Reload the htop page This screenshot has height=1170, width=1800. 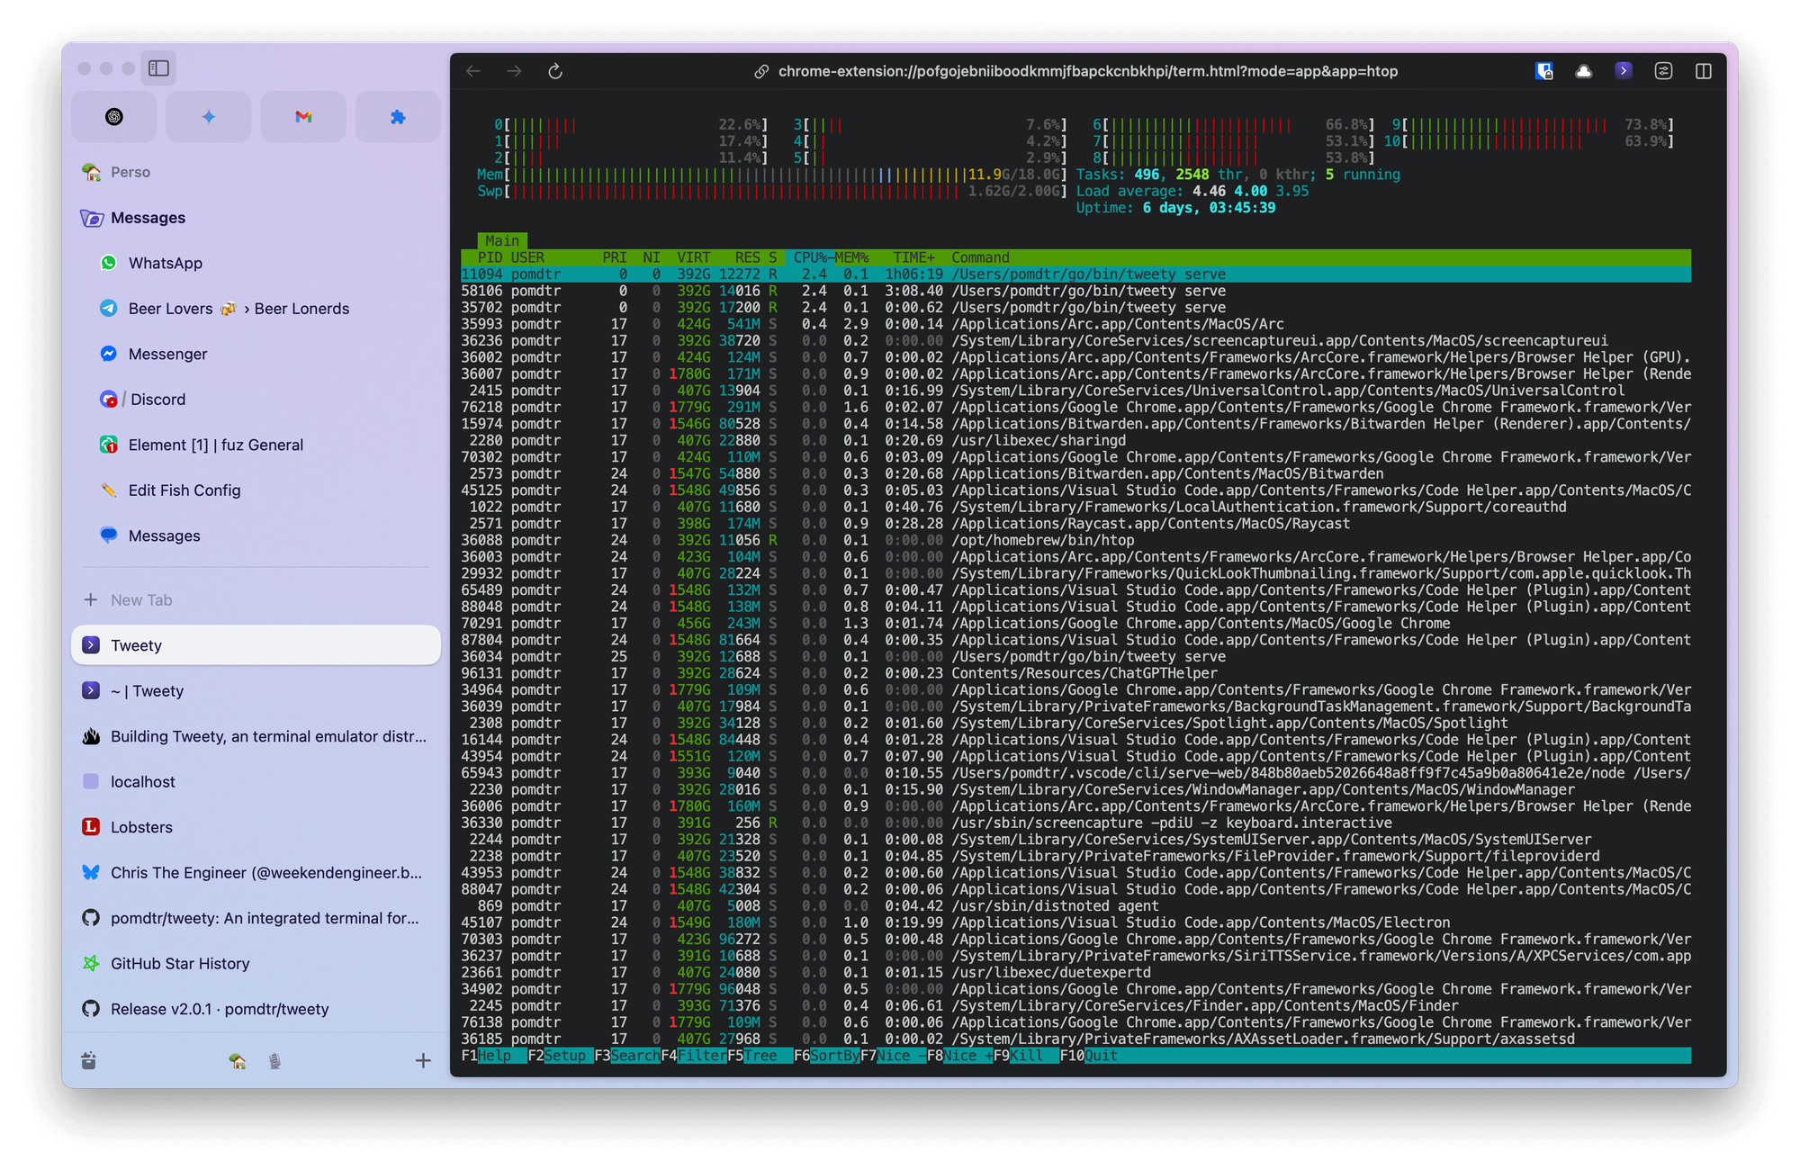click(x=555, y=71)
